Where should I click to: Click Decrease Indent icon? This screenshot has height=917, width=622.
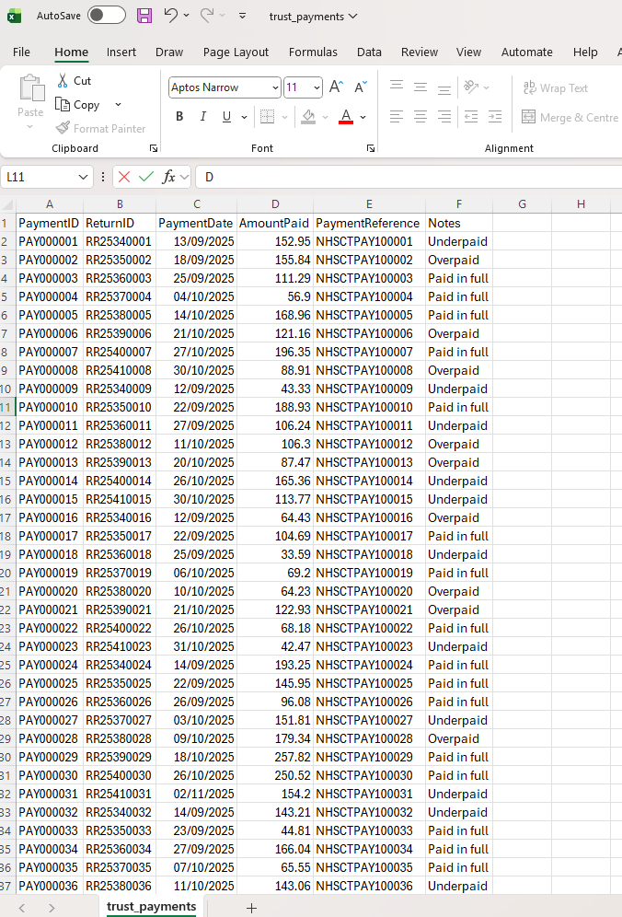(470, 116)
